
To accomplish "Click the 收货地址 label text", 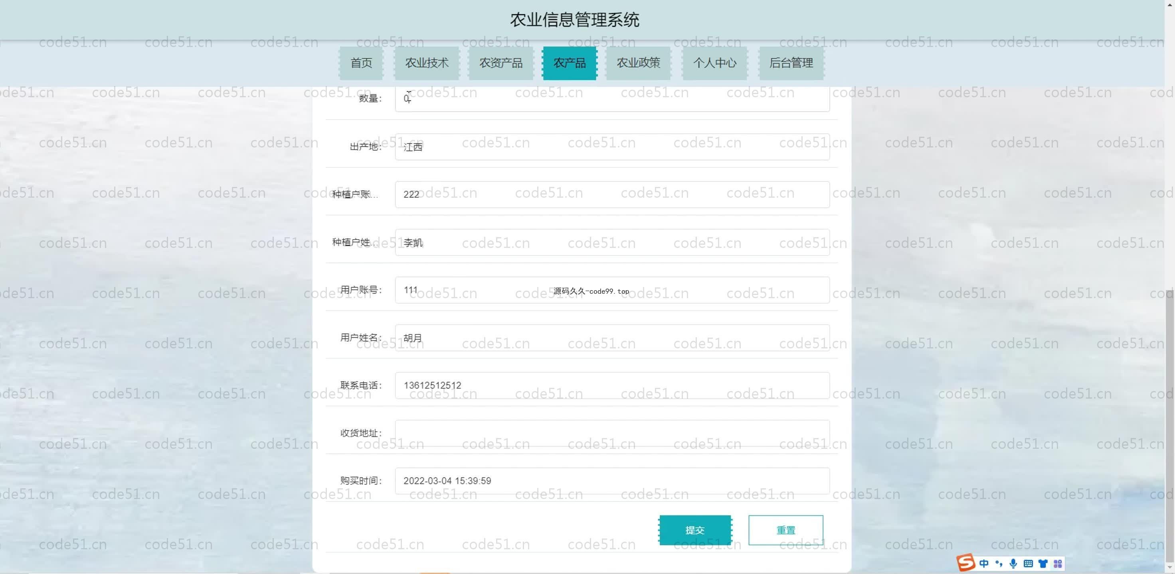I will tap(361, 433).
